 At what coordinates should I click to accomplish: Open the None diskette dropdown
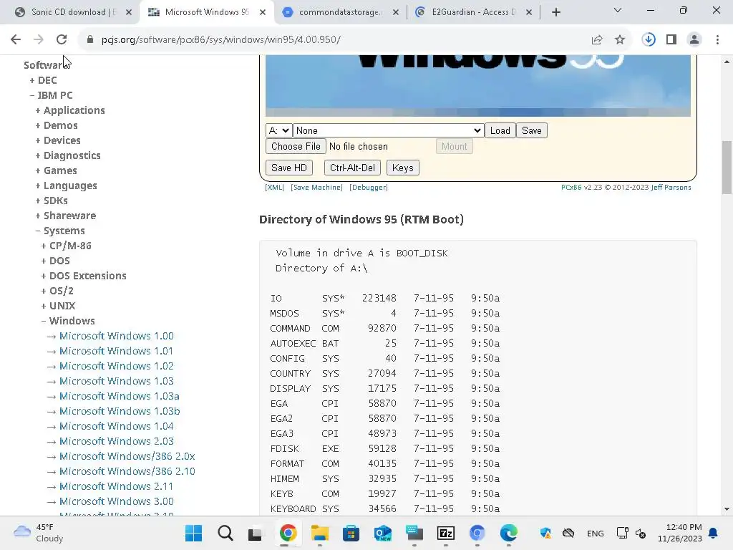click(x=388, y=130)
